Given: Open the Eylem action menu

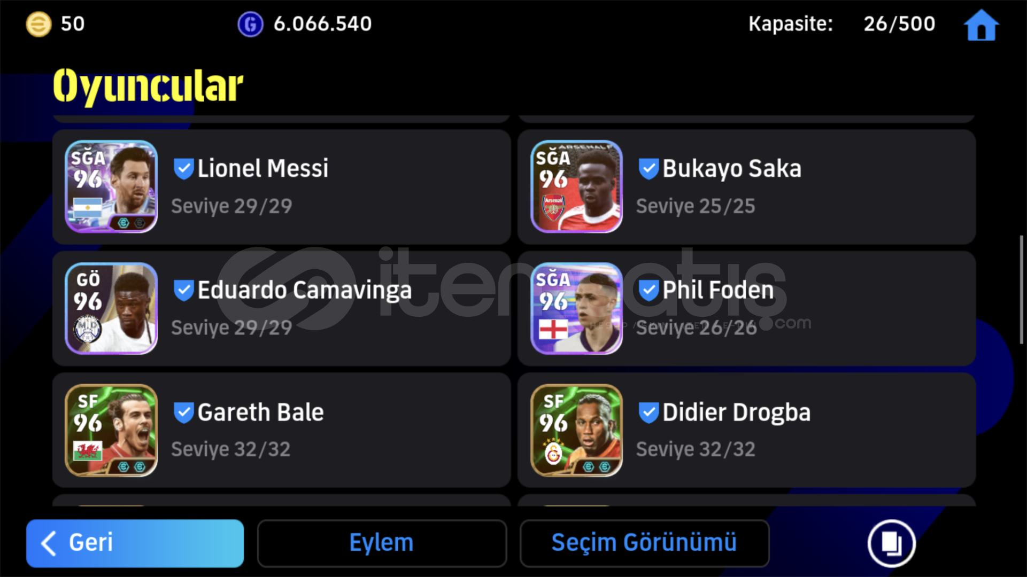Looking at the screenshot, I should pos(382,543).
